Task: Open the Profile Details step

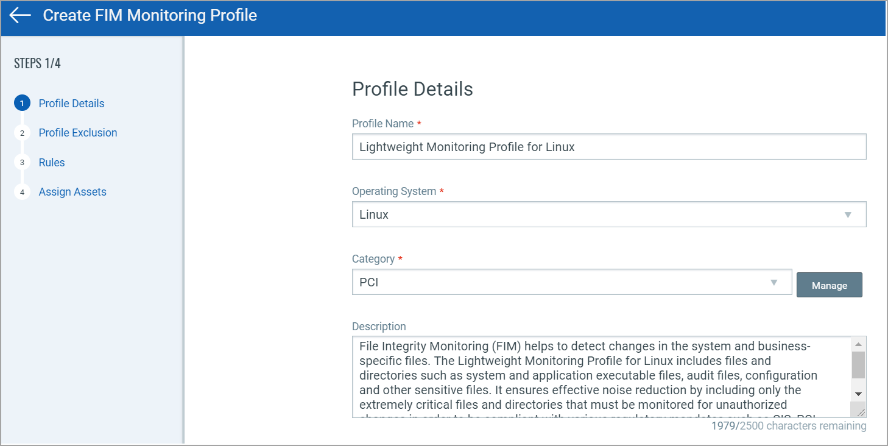Action: pos(71,104)
